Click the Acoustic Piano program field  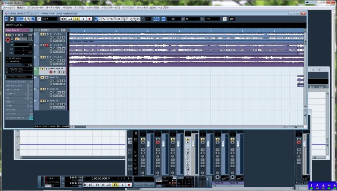pyautogui.click(x=19, y=69)
